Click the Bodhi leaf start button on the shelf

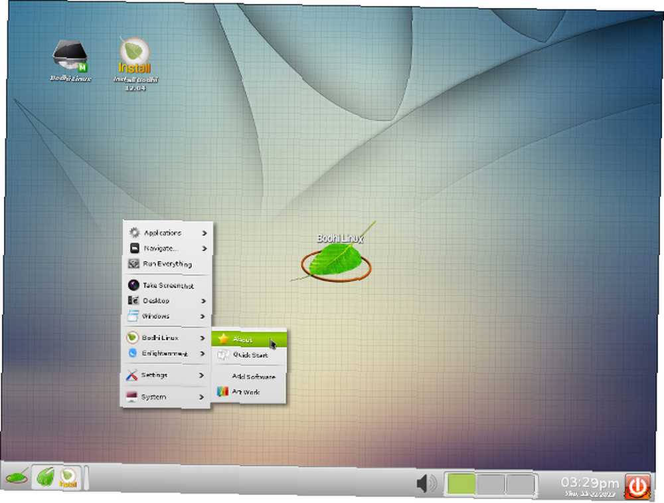coord(17,478)
